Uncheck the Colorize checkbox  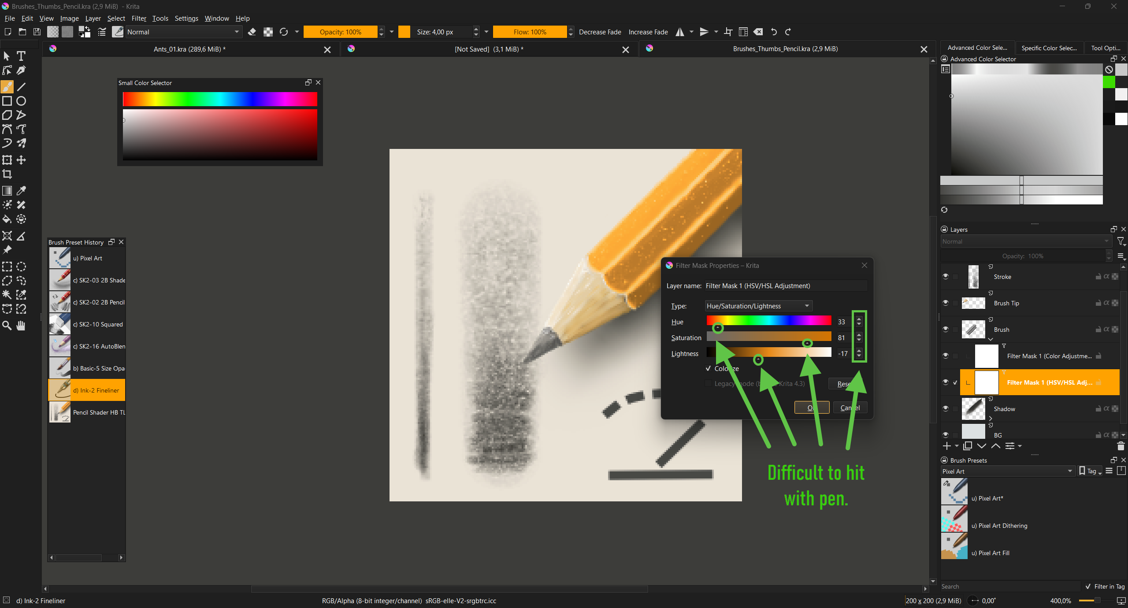(709, 369)
